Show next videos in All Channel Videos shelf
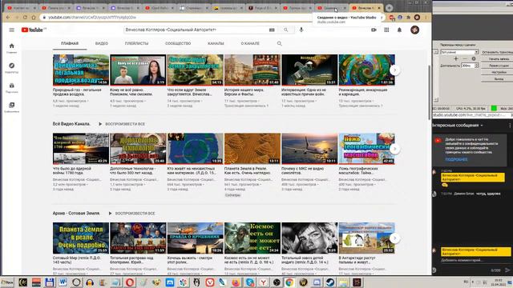Image resolution: width=513 pixels, height=288 pixels. [395, 149]
